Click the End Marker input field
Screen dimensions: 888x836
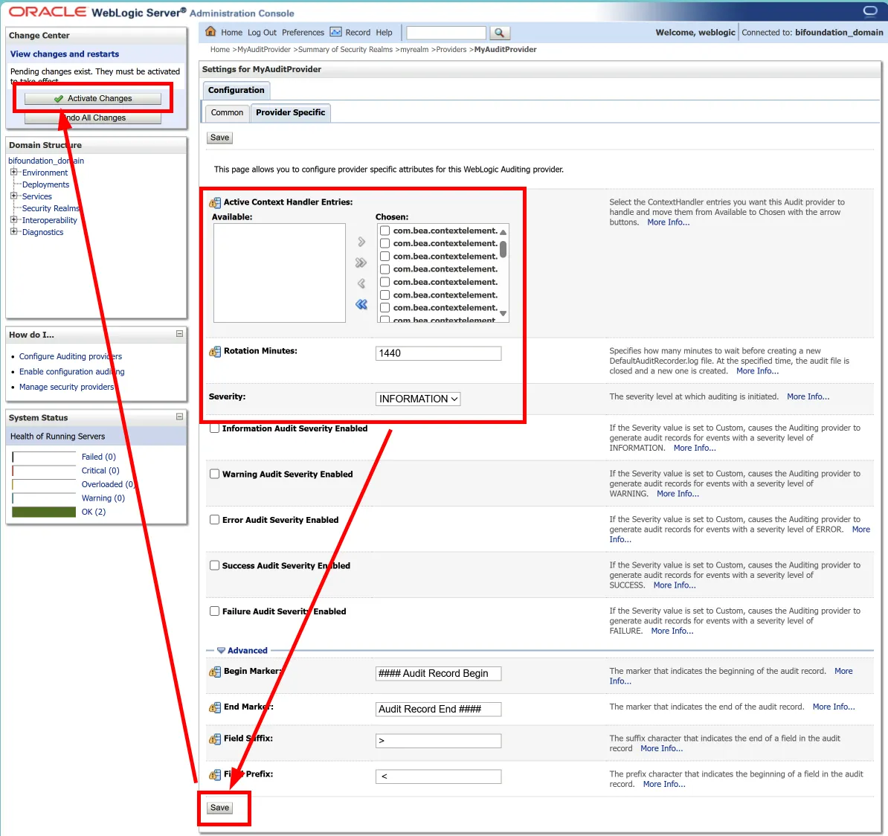[438, 709]
